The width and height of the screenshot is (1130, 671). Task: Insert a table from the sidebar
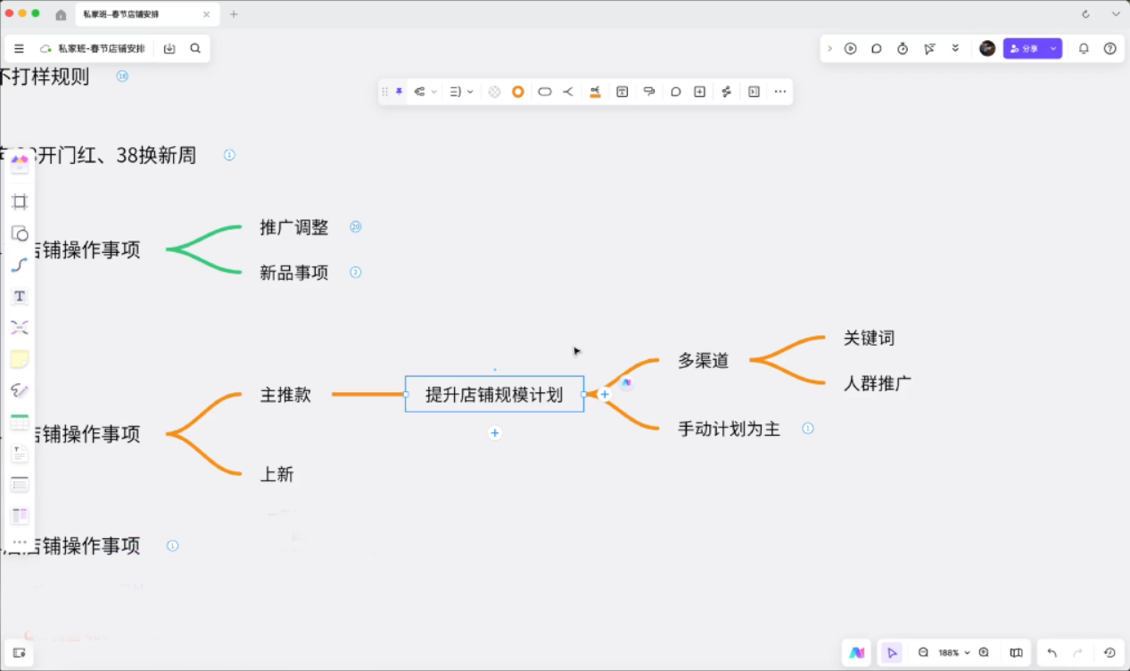pyautogui.click(x=20, y=422)
